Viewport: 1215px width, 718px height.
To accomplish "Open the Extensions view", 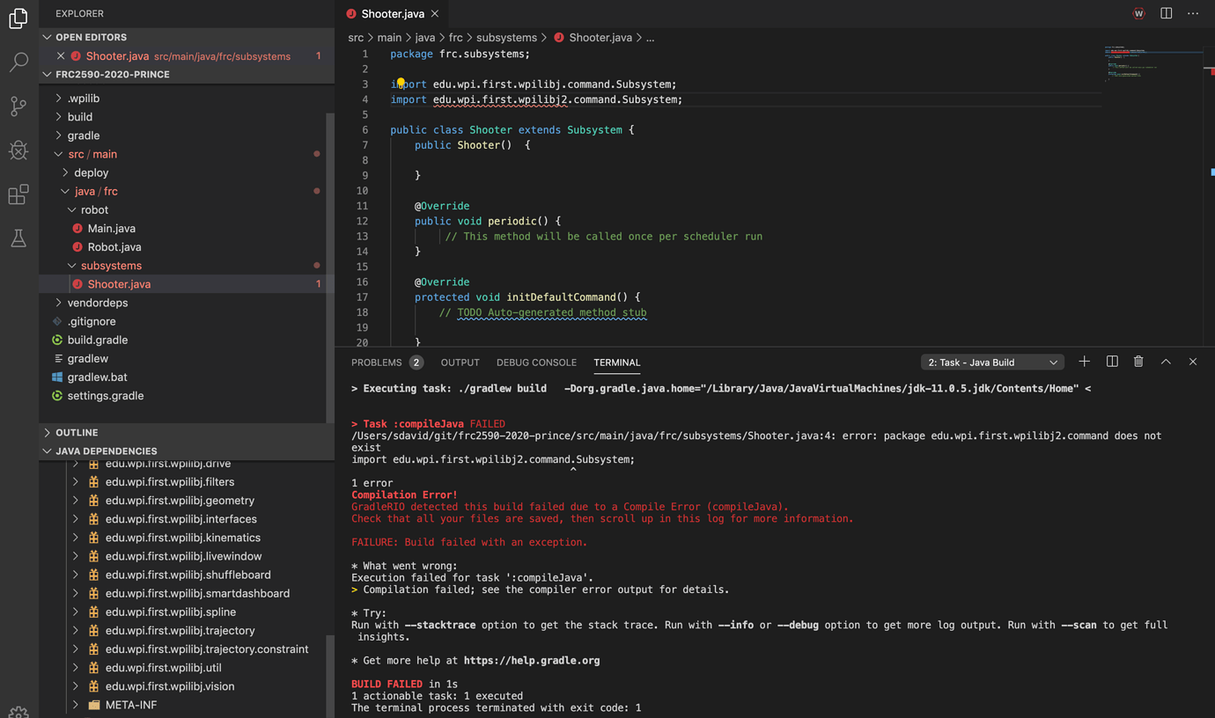I will click(18, 194).
